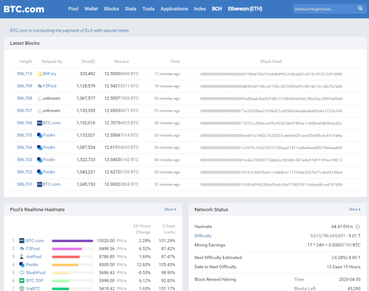This screenshot has height=291, width=369.
Task: Click ViaBTC icon in hashrate ranking
Action: click(22, 289)
